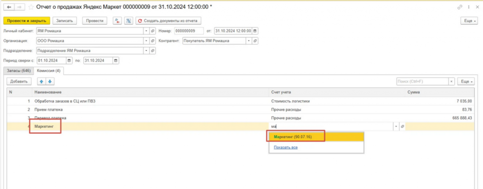Screen dimensions: 483x189
Task: Switch to the Запасы (646) tab
Action: coord(17,71)
